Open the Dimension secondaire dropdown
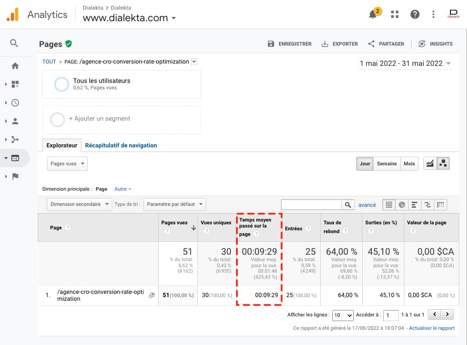 pos(79,204)
